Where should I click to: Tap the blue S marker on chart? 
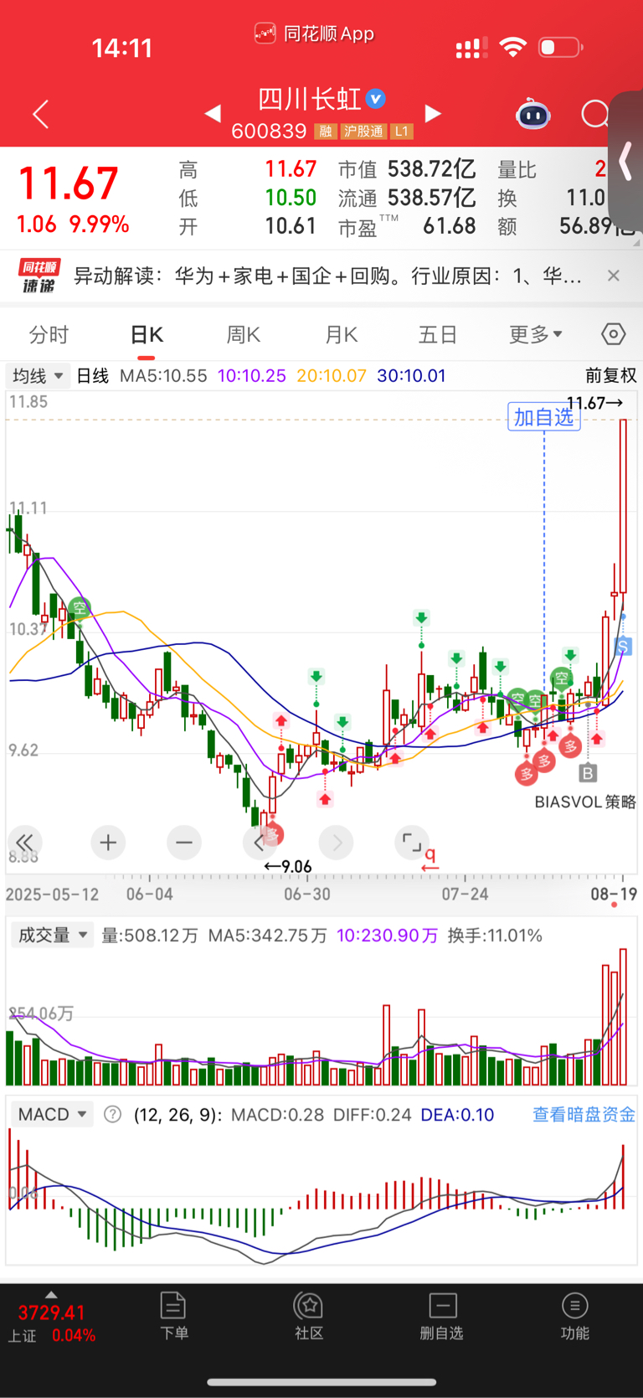pyautogui.click(x=623, y=647)
